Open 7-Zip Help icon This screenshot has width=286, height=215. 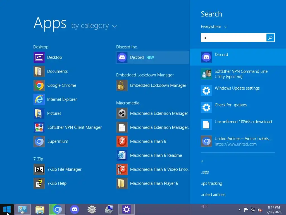click(39, 183)
